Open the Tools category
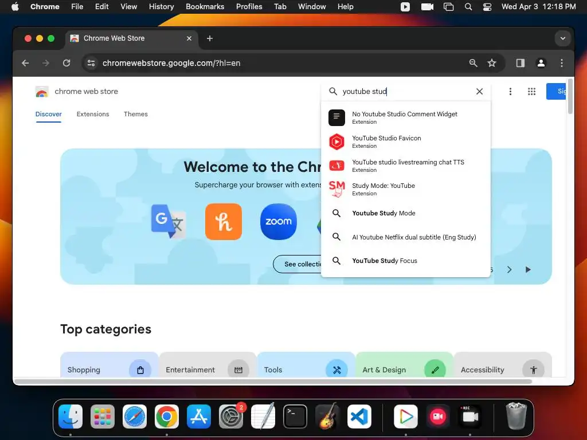This screenshot has width=587, height=440. pyautogui.click(x=306, y=365)
